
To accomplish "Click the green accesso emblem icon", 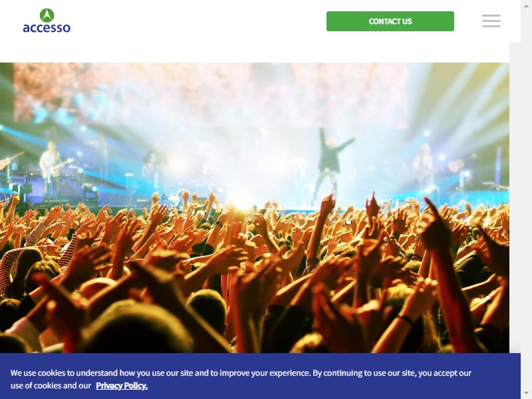I will click(x=47, y=15).
